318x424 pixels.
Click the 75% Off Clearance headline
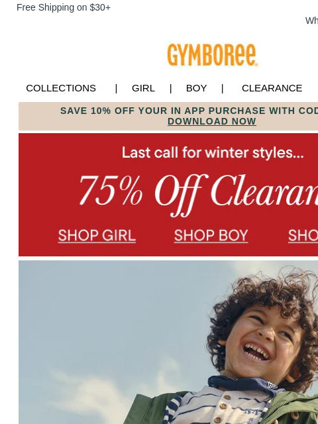[x=199, y=195]
